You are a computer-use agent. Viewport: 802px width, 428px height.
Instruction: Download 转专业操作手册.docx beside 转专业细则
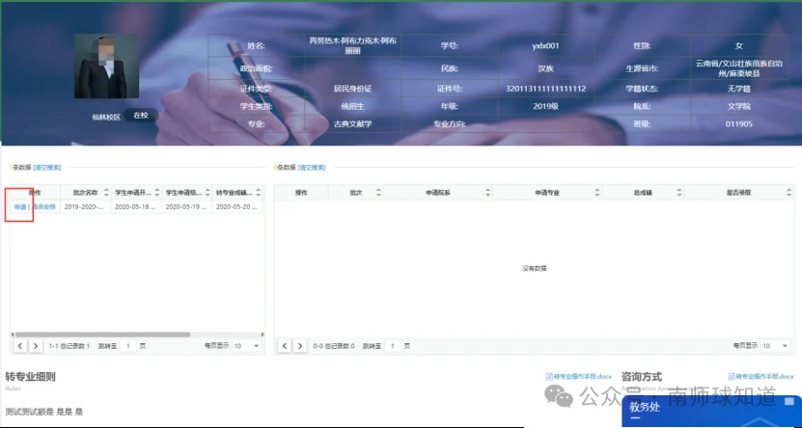(579, 376)
